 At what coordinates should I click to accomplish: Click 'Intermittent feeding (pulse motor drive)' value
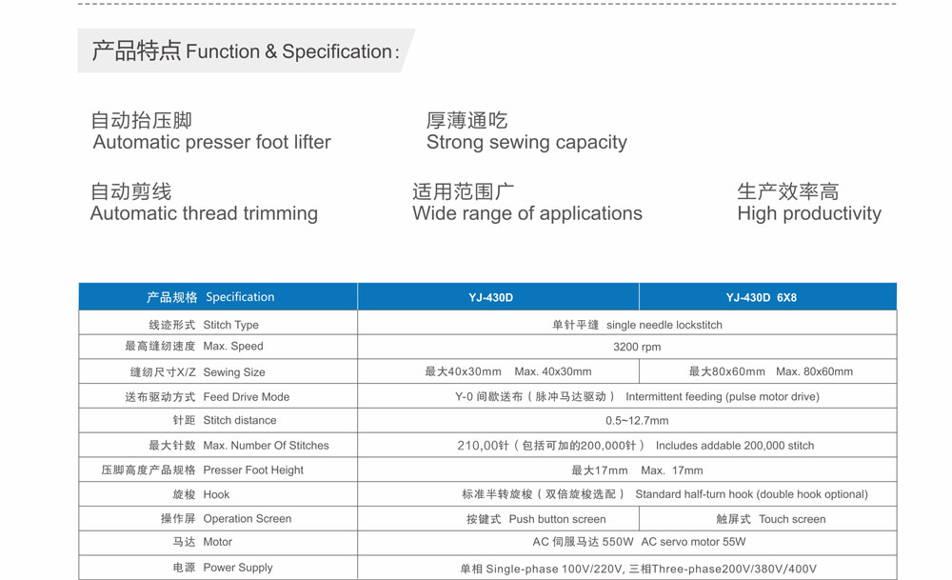[723, 396]
